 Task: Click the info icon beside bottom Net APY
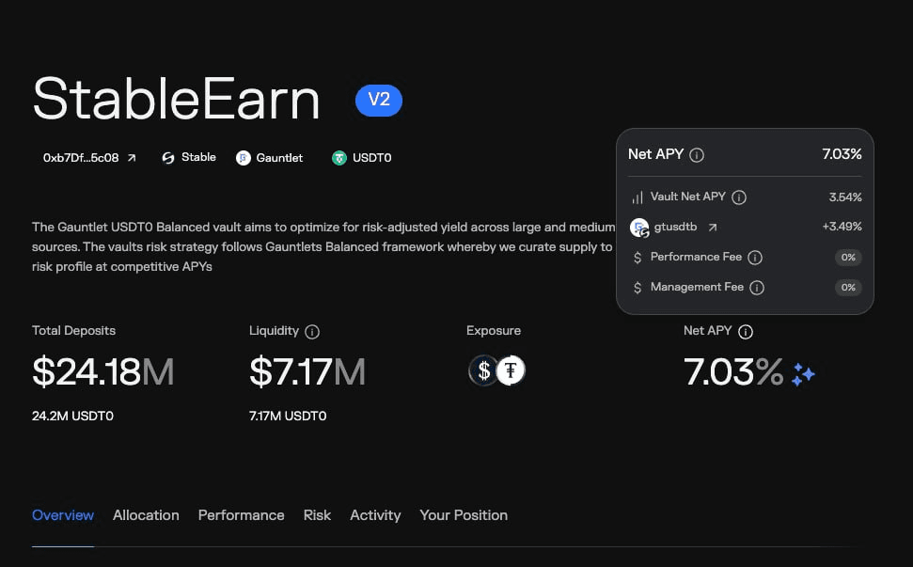[x=746, y=332]
